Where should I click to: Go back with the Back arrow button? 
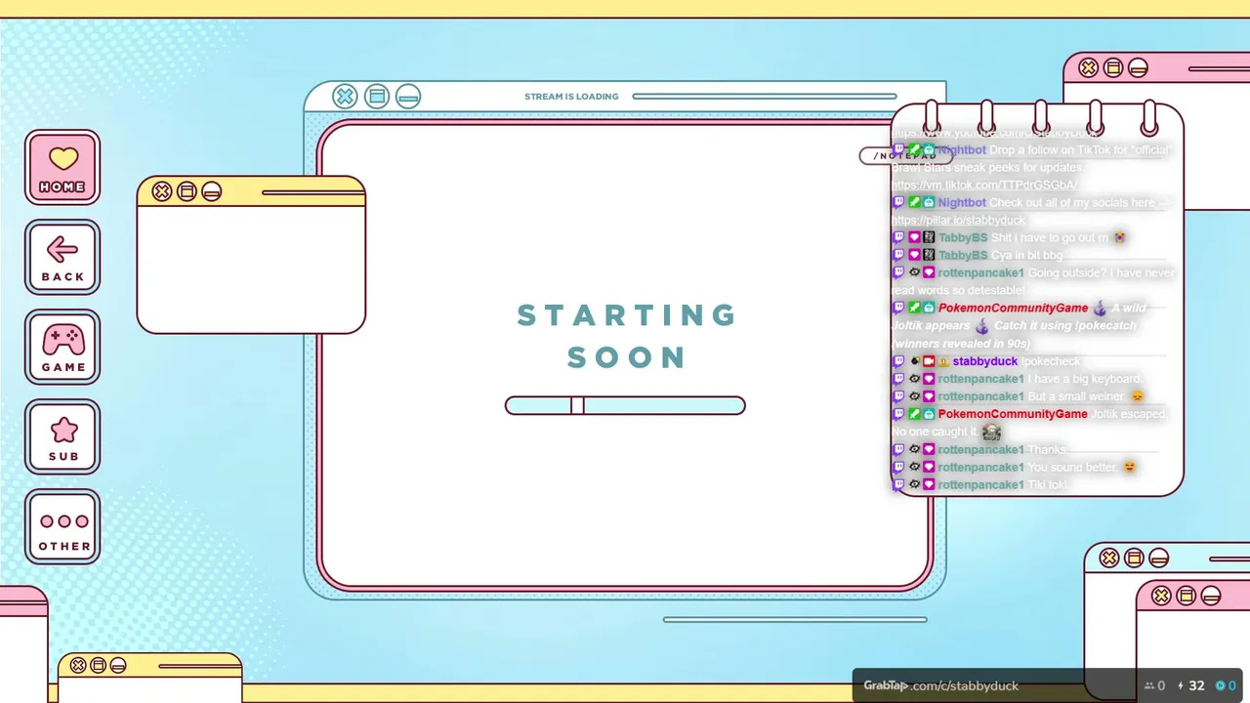point(62,257)
